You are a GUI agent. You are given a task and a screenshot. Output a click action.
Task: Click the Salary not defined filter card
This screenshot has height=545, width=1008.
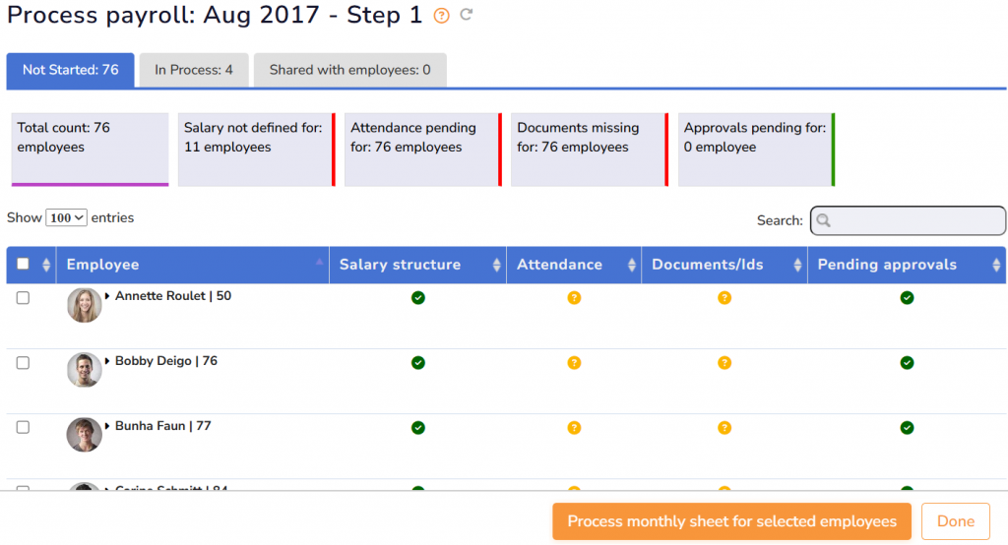tap(255, 148)
